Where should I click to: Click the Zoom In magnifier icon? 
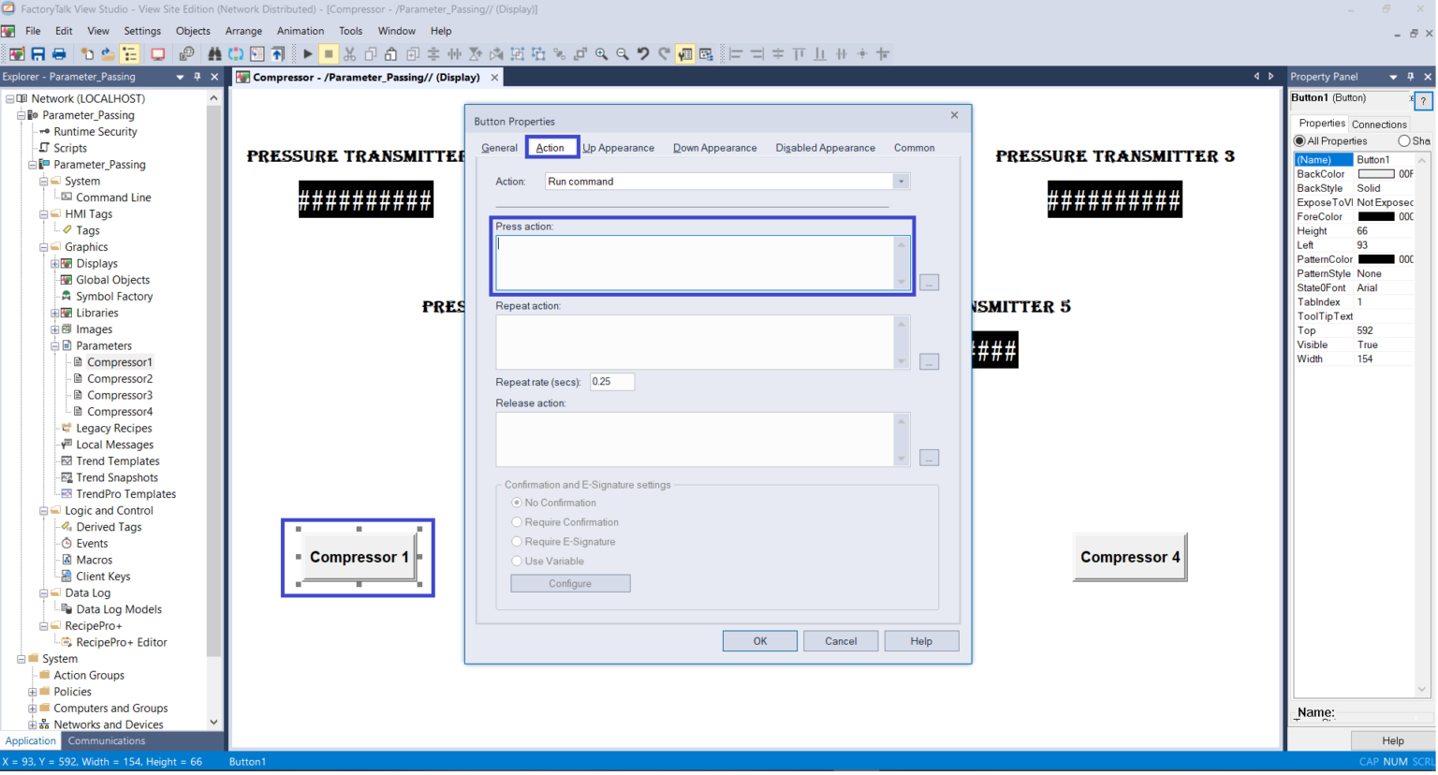pos(602,54)
